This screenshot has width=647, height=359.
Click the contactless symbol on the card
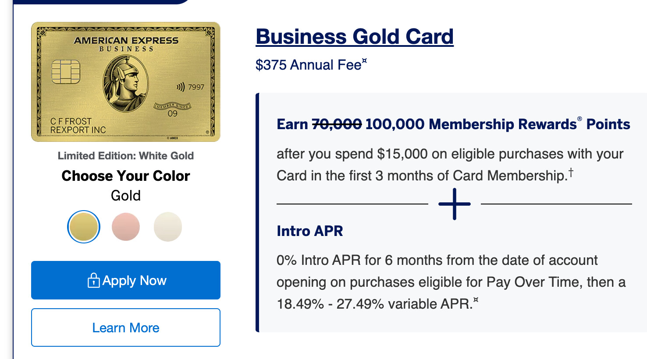180,87
